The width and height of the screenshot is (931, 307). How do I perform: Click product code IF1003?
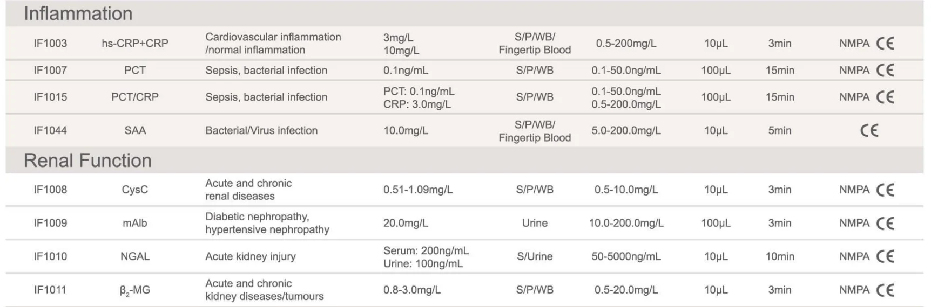tap(50, 43)
